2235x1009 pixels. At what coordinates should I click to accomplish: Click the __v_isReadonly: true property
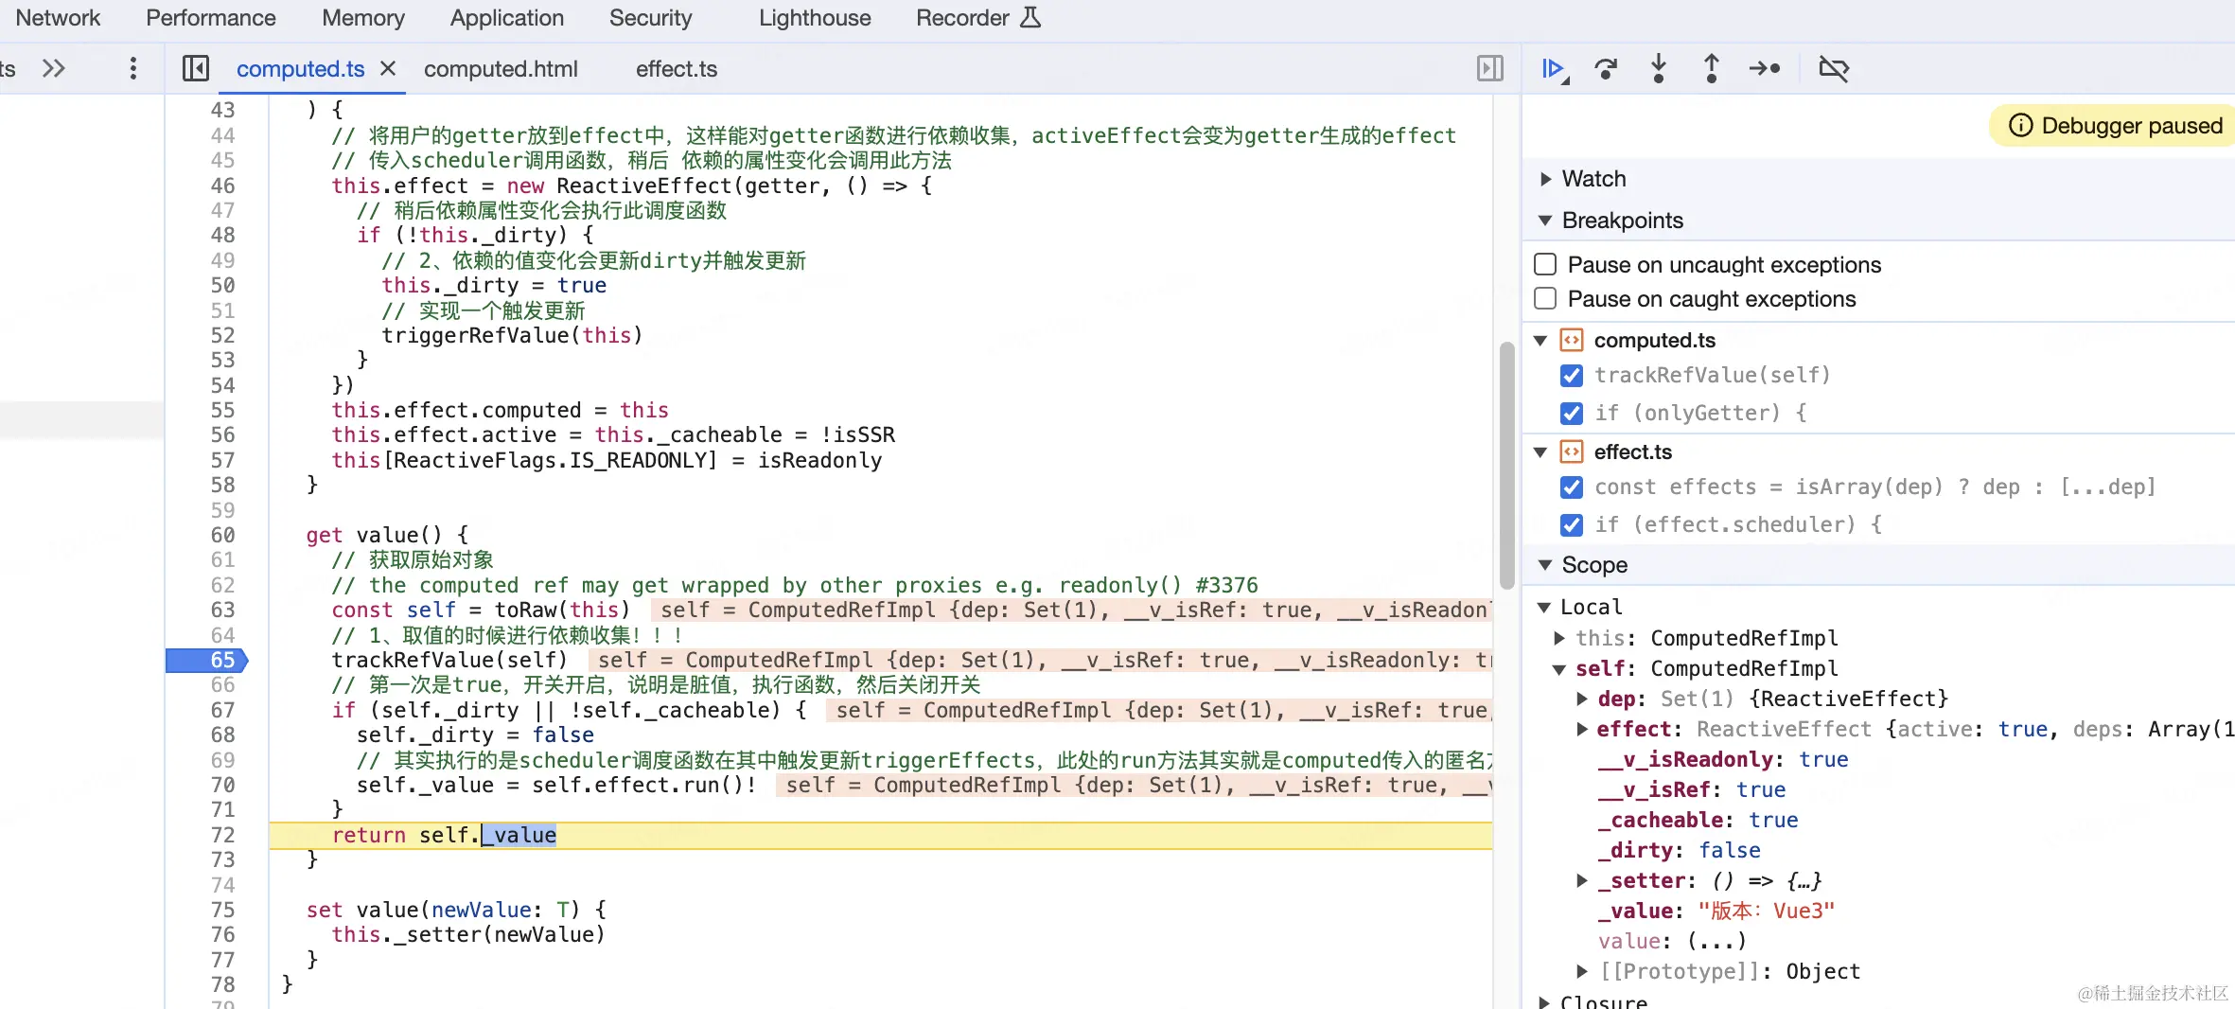[1723, 759]
